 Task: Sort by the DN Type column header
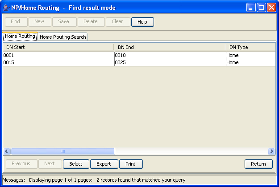click(251, 47)
